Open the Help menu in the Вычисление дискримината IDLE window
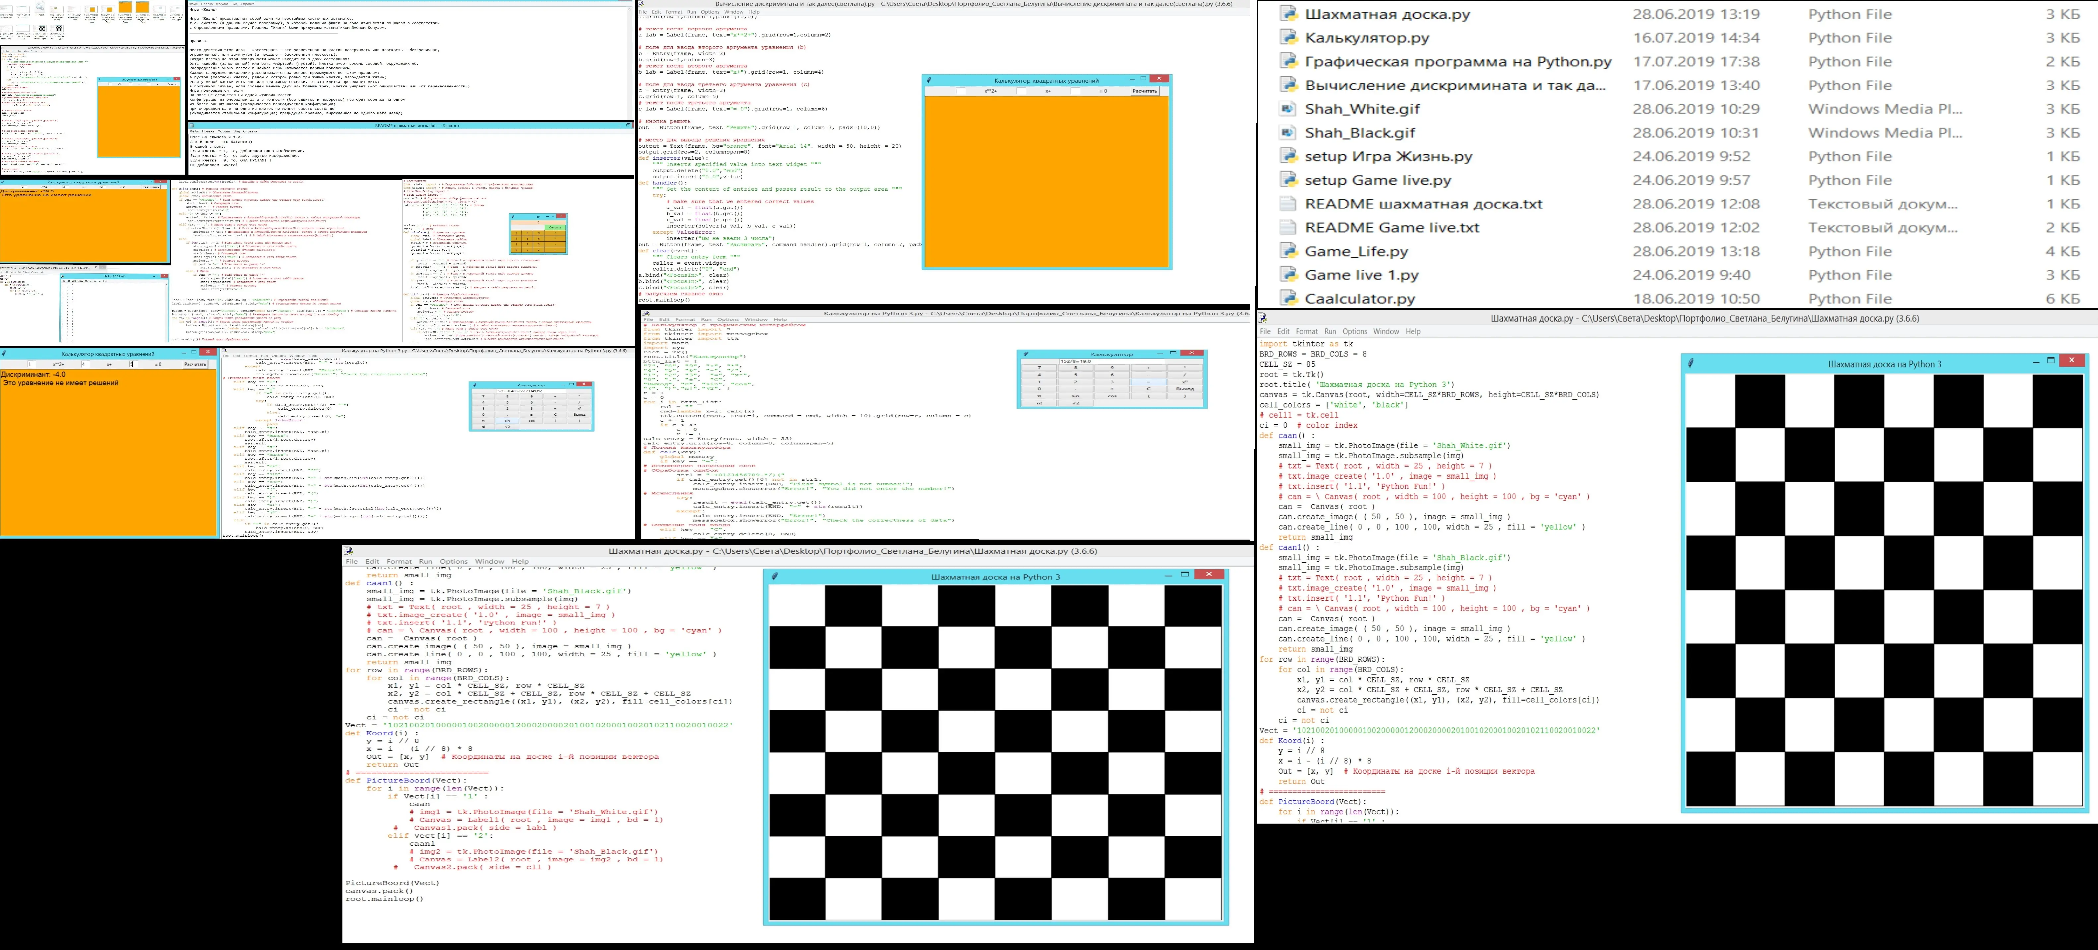 (x=753, y=12)
